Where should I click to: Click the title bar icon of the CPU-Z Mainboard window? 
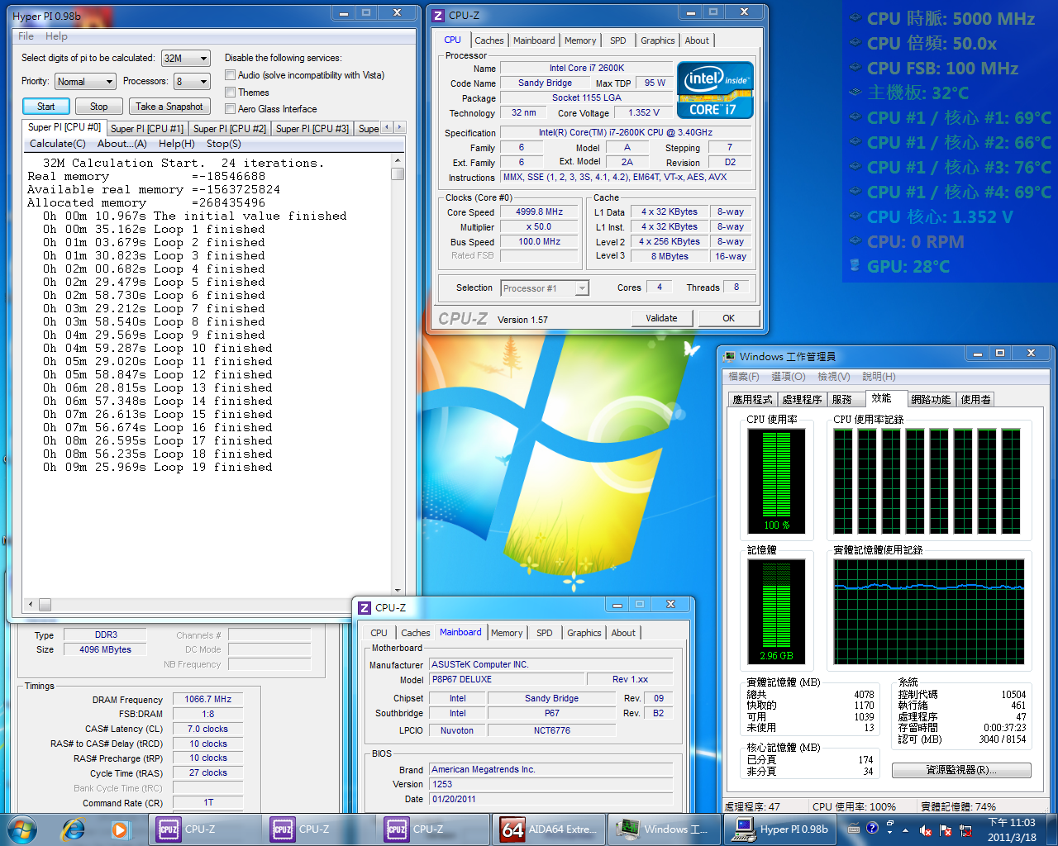point(365,607)
